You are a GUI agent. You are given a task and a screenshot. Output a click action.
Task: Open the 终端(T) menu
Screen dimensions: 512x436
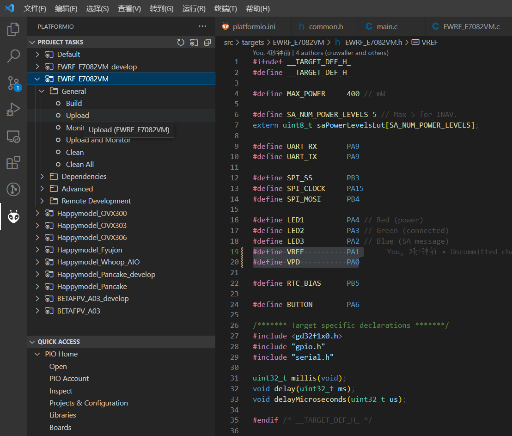[226, 9]
